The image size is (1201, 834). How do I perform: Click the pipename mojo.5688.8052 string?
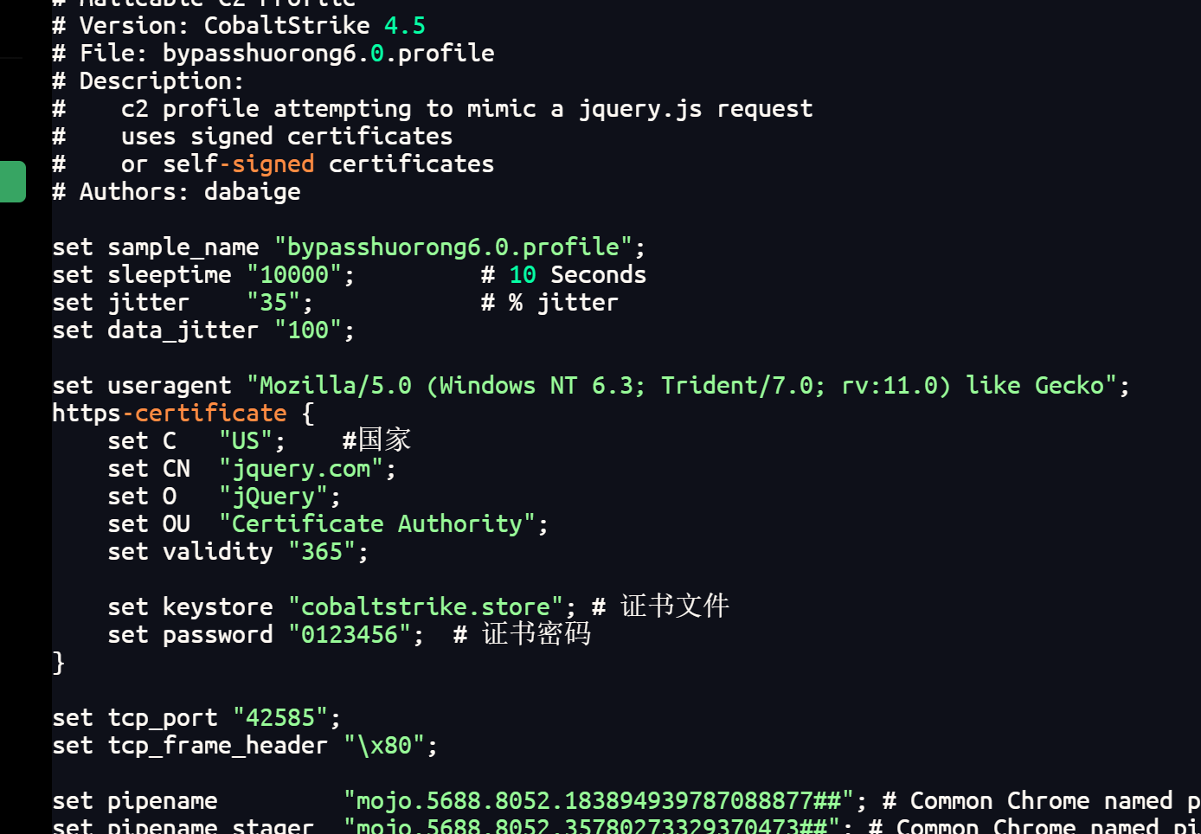599,801
